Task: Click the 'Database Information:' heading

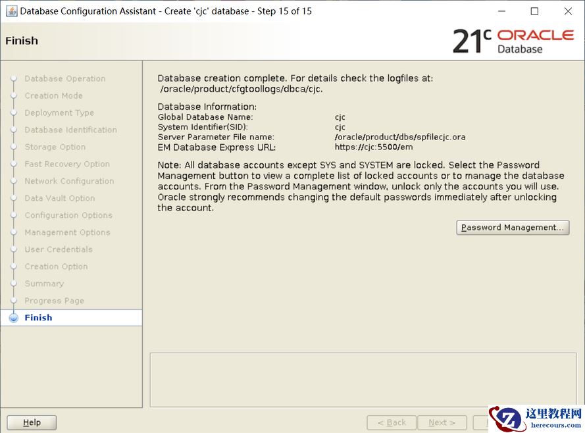Action: (x=207, y=107)
